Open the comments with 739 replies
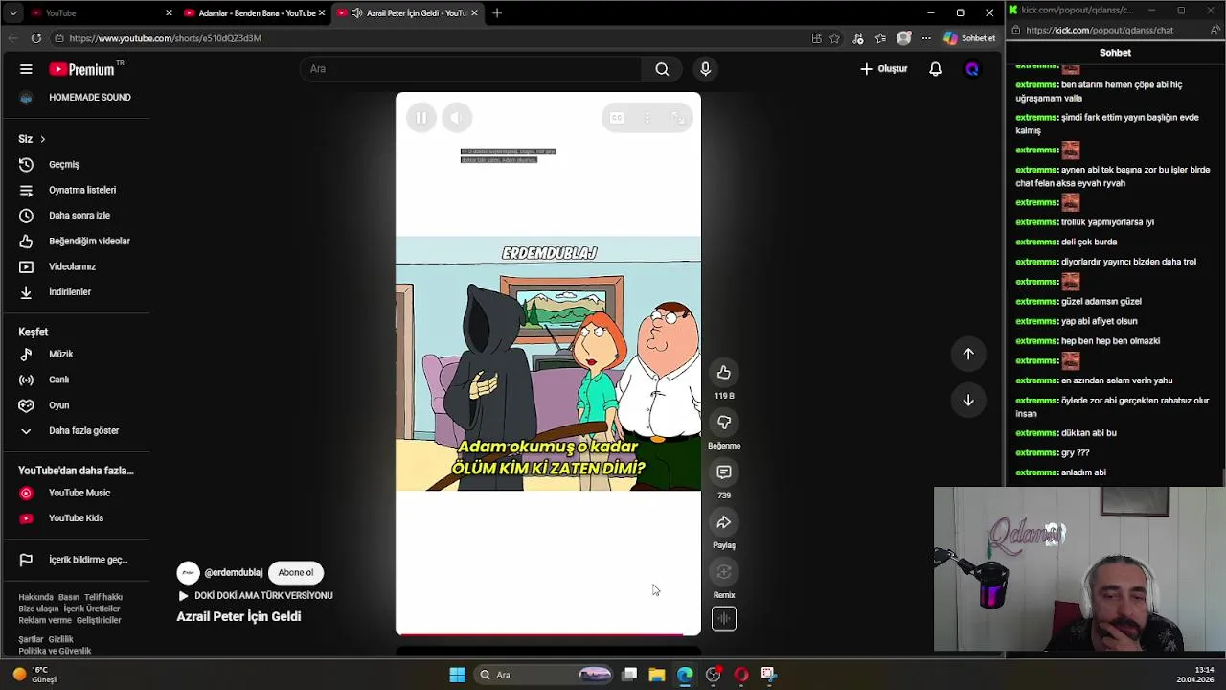 click(x=724, y=472)
